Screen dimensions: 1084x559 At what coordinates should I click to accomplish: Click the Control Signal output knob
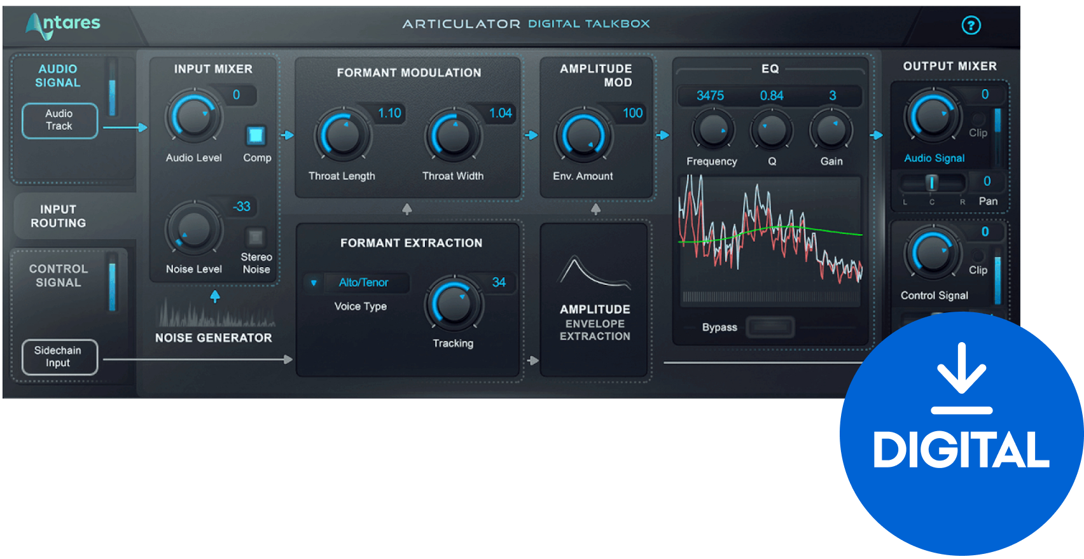(x=933, y=252)
